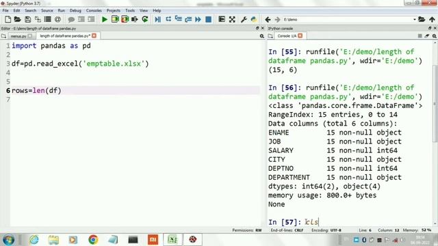Undock the Editor pane

[x=257, y=28]
